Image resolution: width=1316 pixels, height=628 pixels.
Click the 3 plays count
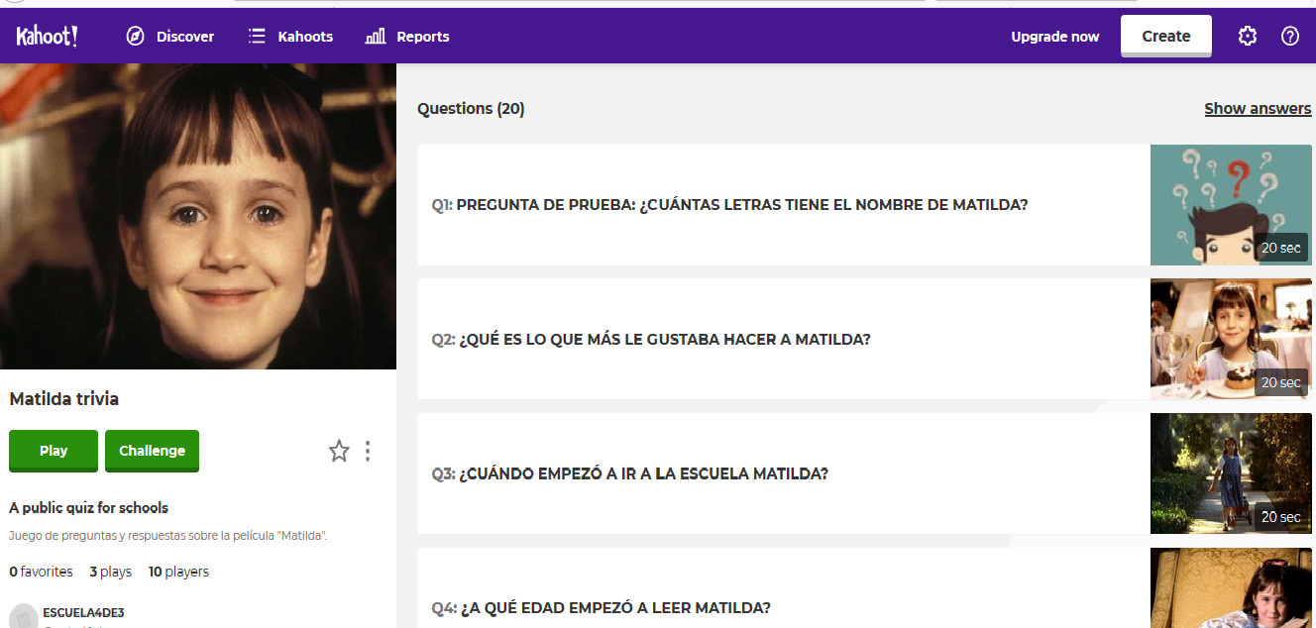[x=110, y=572]
